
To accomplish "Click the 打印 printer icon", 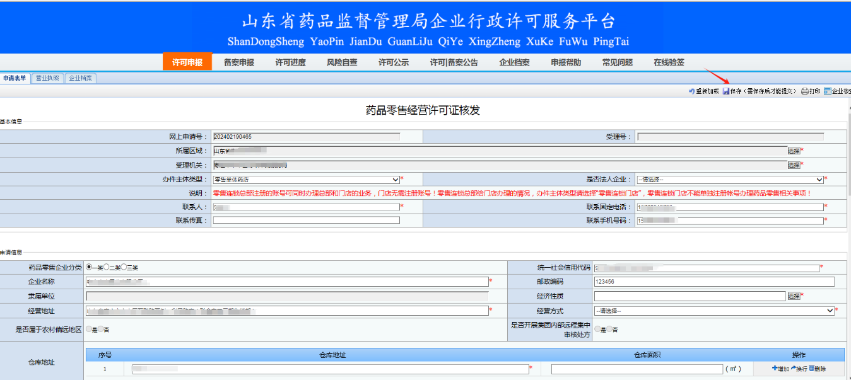I will (805, 91).
